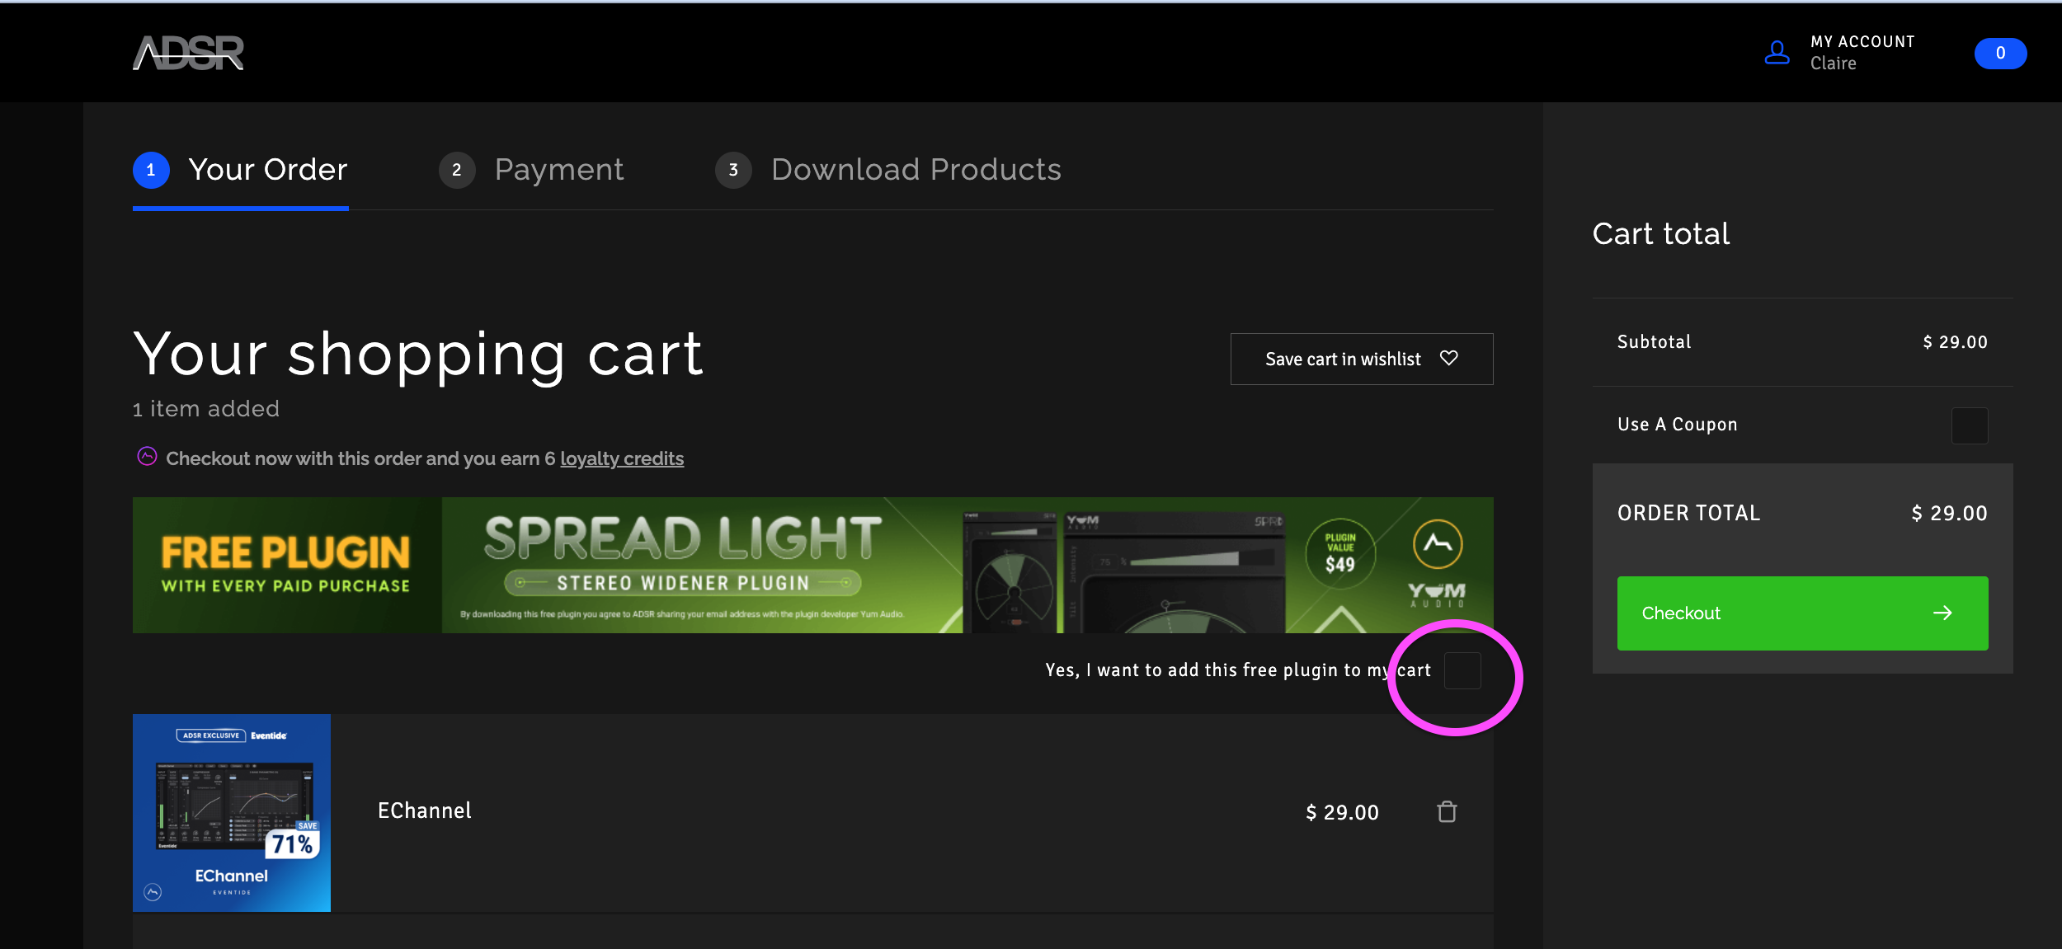The height and width of the screenshot is (949, 2062).
Task: Click the Claire username text
Action: click(1833, 63)
